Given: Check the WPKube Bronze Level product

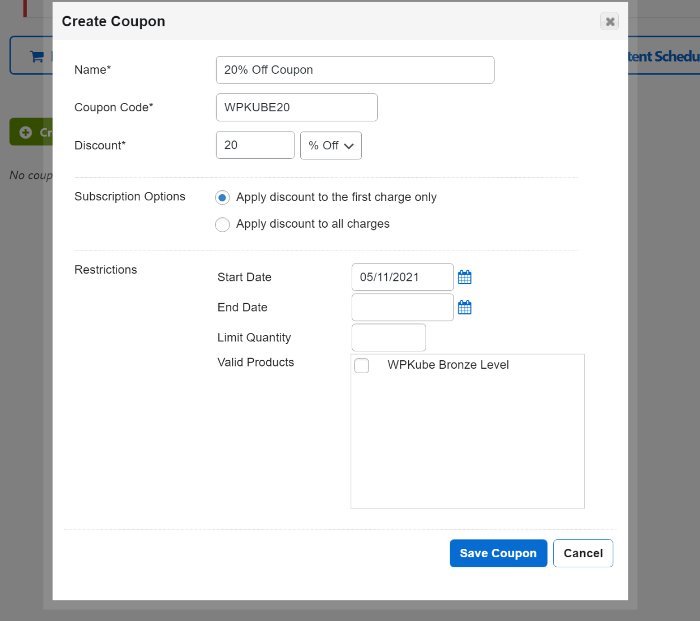Looking at the screenshot, I should pos(362,365).
